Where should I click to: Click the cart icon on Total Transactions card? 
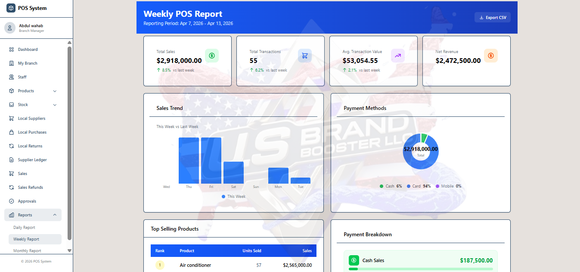coord(304,56)
